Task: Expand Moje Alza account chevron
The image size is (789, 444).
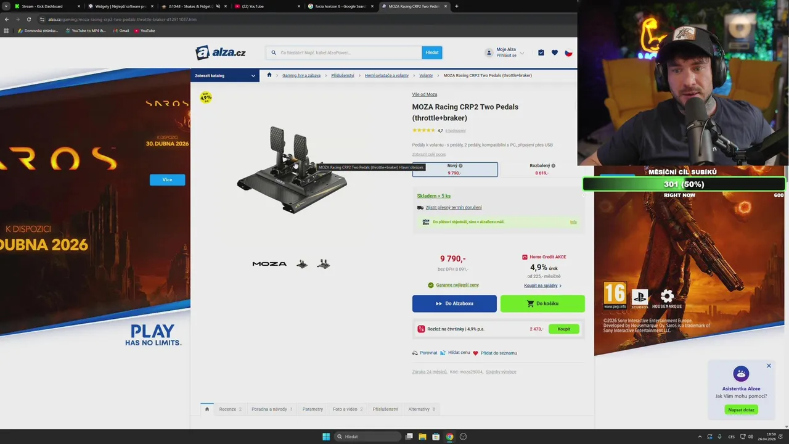Action: (x=522, y=53)
